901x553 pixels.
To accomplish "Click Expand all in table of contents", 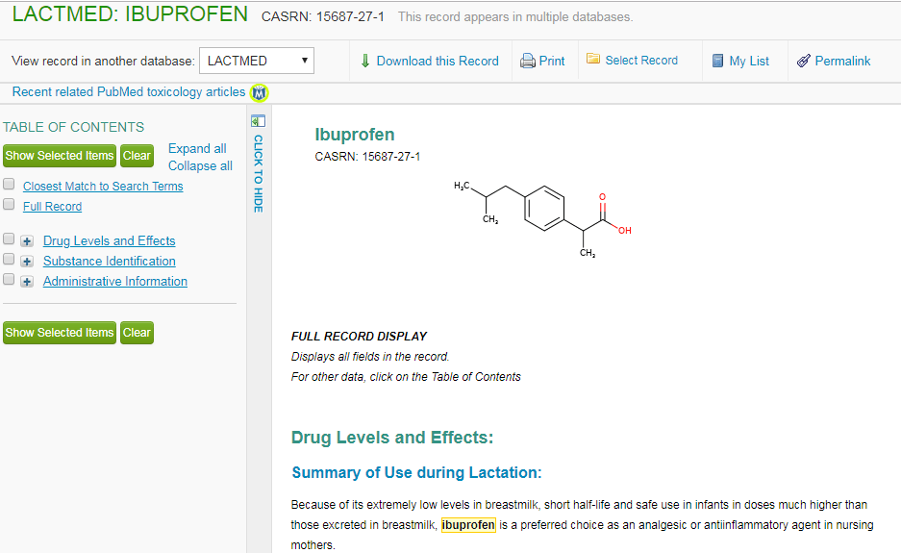I will click(x=197, y=148).
